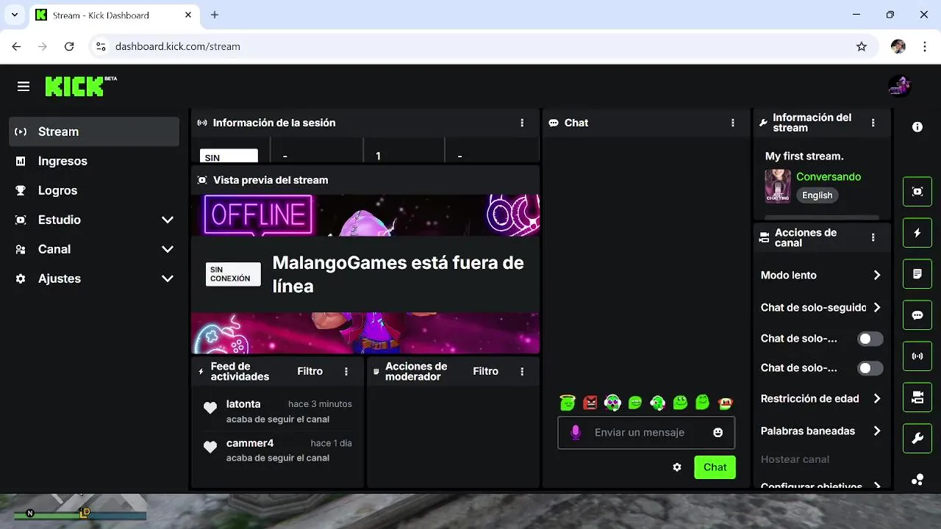Open the Chrome tab search dropdown
This screenshot has width=941, height=529.
tap(14, 15)
